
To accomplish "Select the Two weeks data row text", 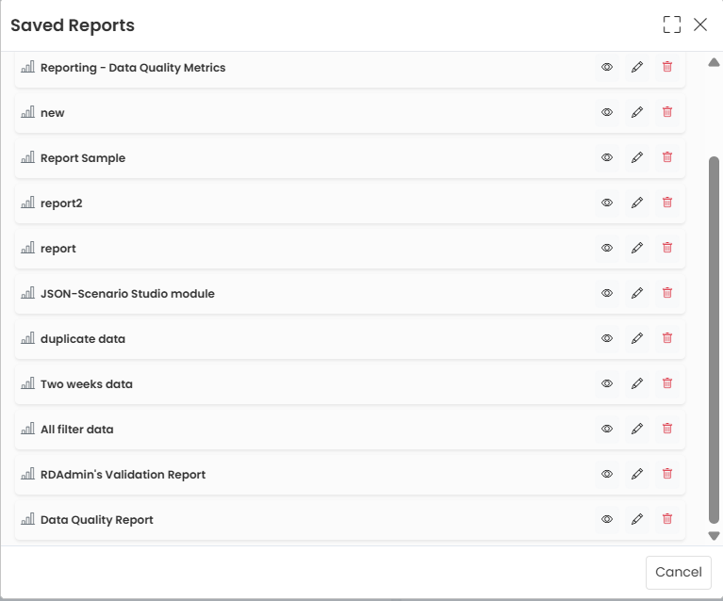I will [x=87, y=384].
